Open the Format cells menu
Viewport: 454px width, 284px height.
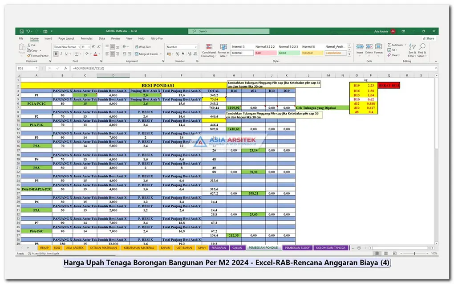[x=378, y=49]
